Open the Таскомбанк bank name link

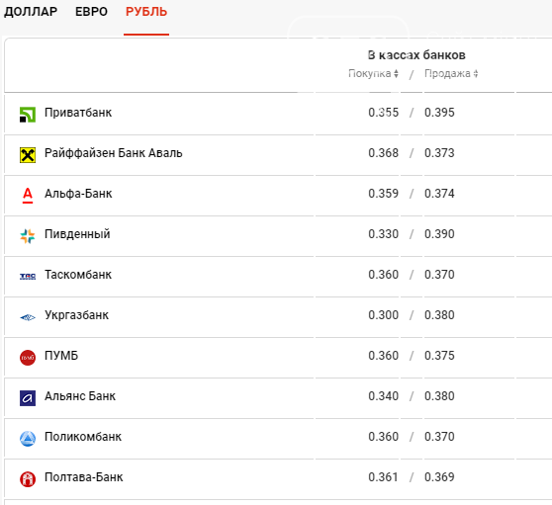coord(78,275)
